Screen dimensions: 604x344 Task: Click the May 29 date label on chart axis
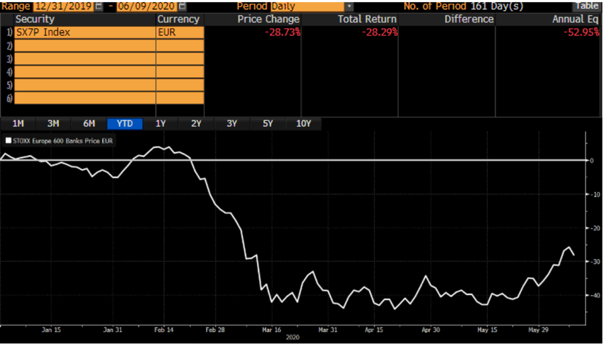tap(538, 330)
